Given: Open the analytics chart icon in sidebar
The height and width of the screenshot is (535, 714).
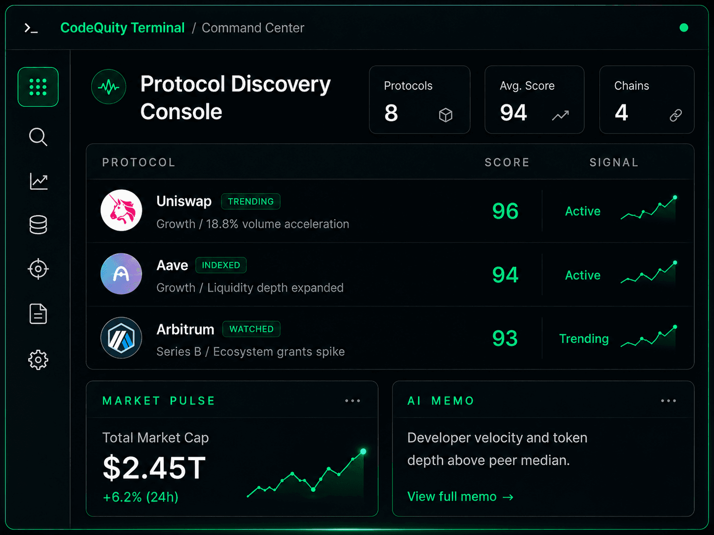Looking at the screenshot, I should [38, 181].
